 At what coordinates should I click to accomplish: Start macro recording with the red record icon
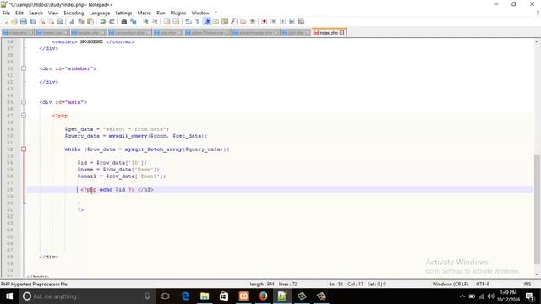coord(265,21)
